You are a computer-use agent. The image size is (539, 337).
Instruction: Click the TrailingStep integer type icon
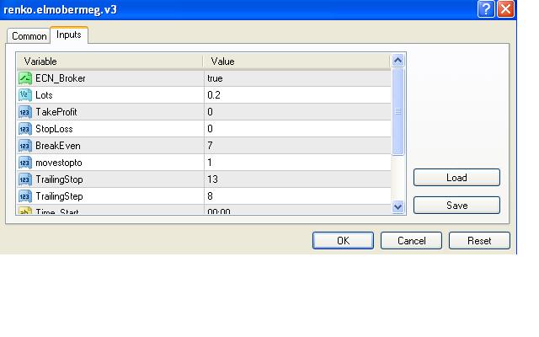(x=25, y=196)
